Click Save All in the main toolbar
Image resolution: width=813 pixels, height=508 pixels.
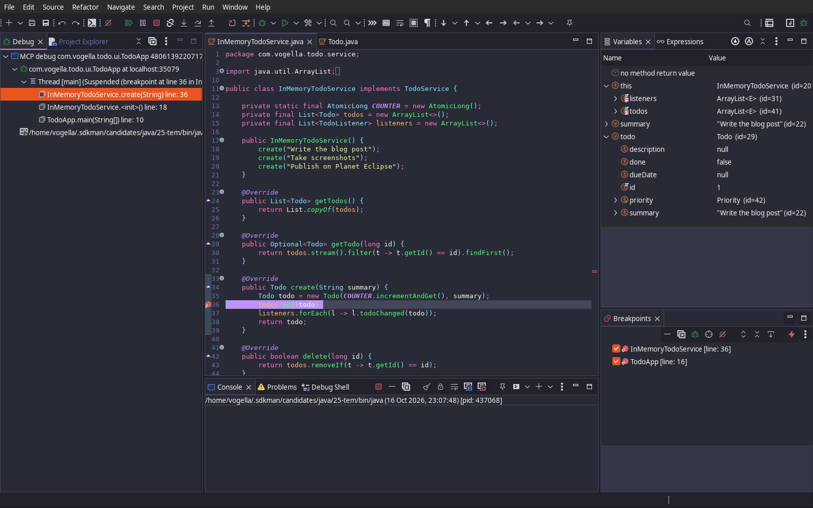pyautogui.click(x=45, y=23)
